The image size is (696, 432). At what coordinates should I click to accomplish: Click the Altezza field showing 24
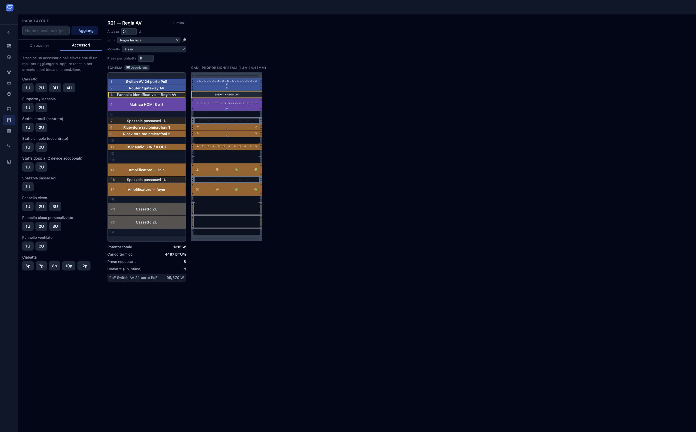(x=129, y=31)
